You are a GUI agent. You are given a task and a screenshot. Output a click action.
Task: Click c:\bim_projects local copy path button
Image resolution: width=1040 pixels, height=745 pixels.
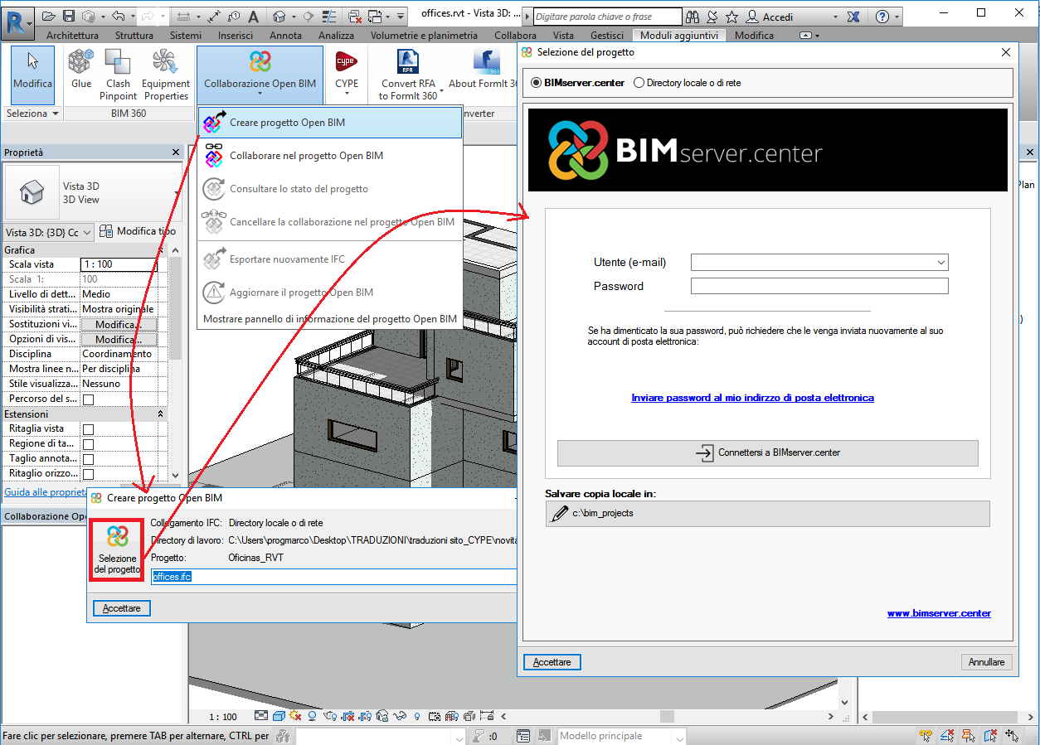click(x=768, y=513)
